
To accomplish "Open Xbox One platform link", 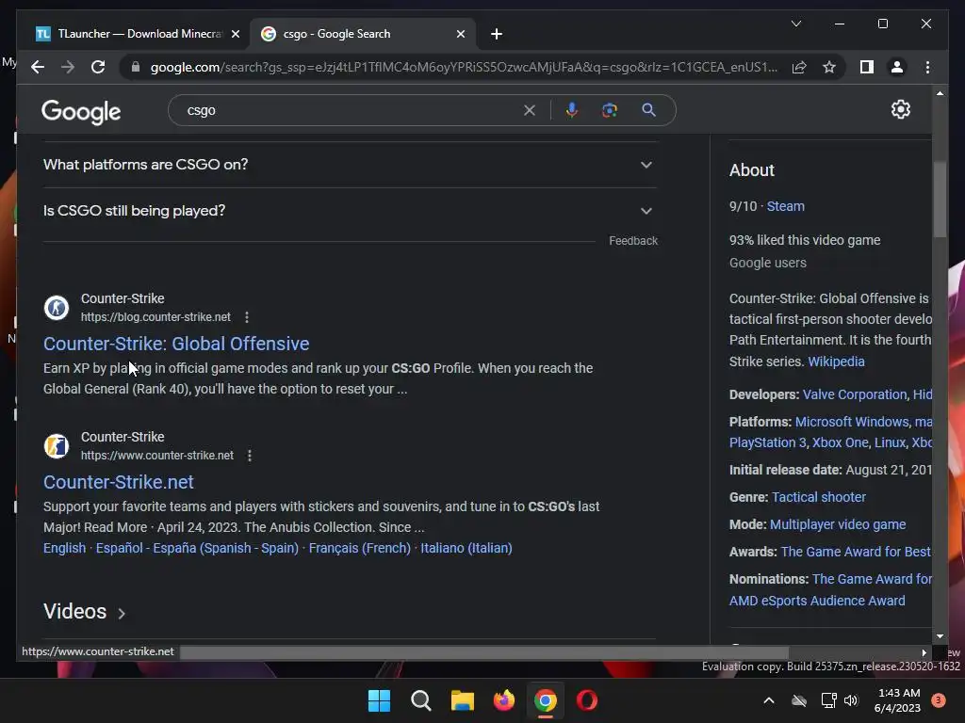I will tap(840, 442).
